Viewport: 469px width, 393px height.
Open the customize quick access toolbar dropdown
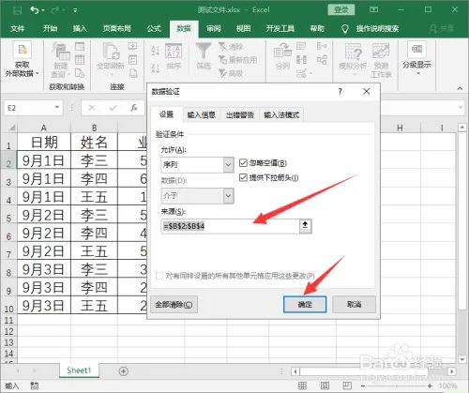pyautogui.click(x=75, y=10)
